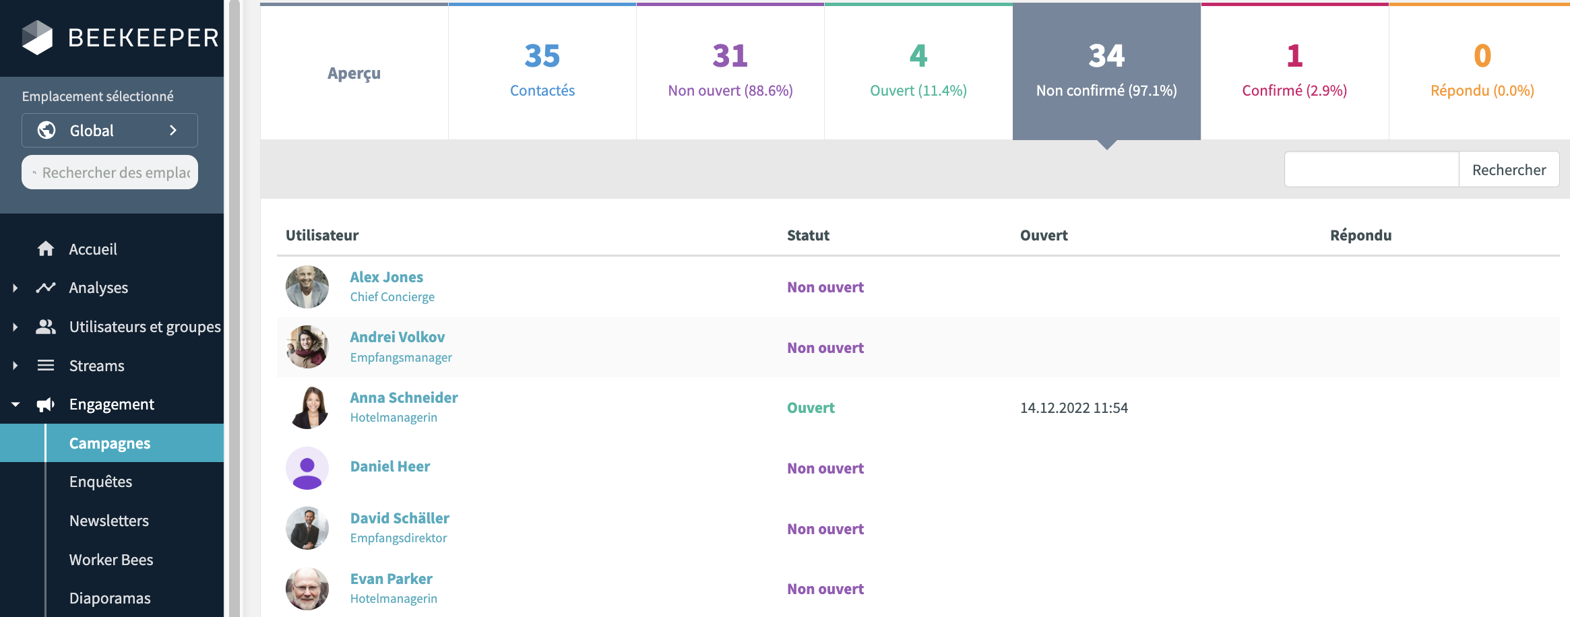Image resolution: width=1570 pixels, height=617 pixels.
Task: Open the Global location selector
Action: [x=110, y=131]
